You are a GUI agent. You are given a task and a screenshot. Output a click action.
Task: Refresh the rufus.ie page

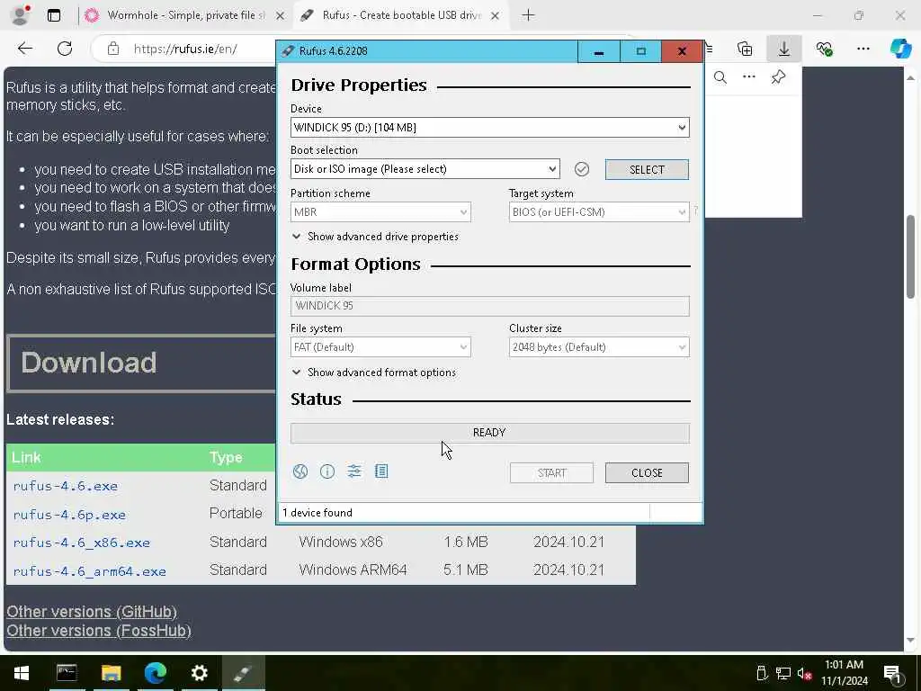65,49
